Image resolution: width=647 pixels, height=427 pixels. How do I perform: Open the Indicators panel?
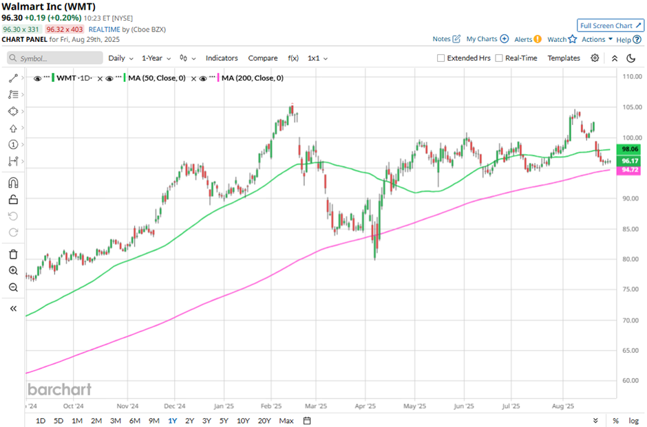[222, 58]
